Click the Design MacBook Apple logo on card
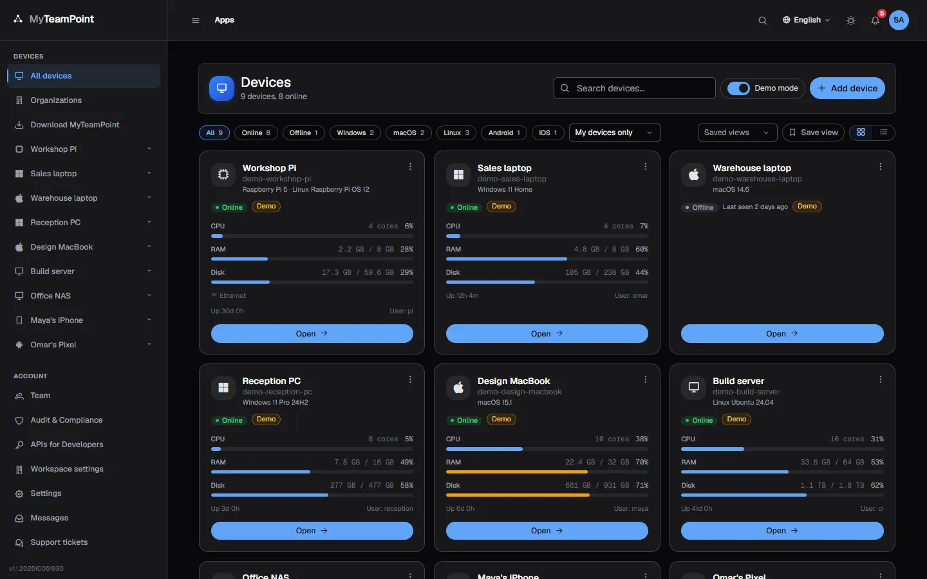The height and width of the screenshot is (579, 927). click(x=458, y=387)
